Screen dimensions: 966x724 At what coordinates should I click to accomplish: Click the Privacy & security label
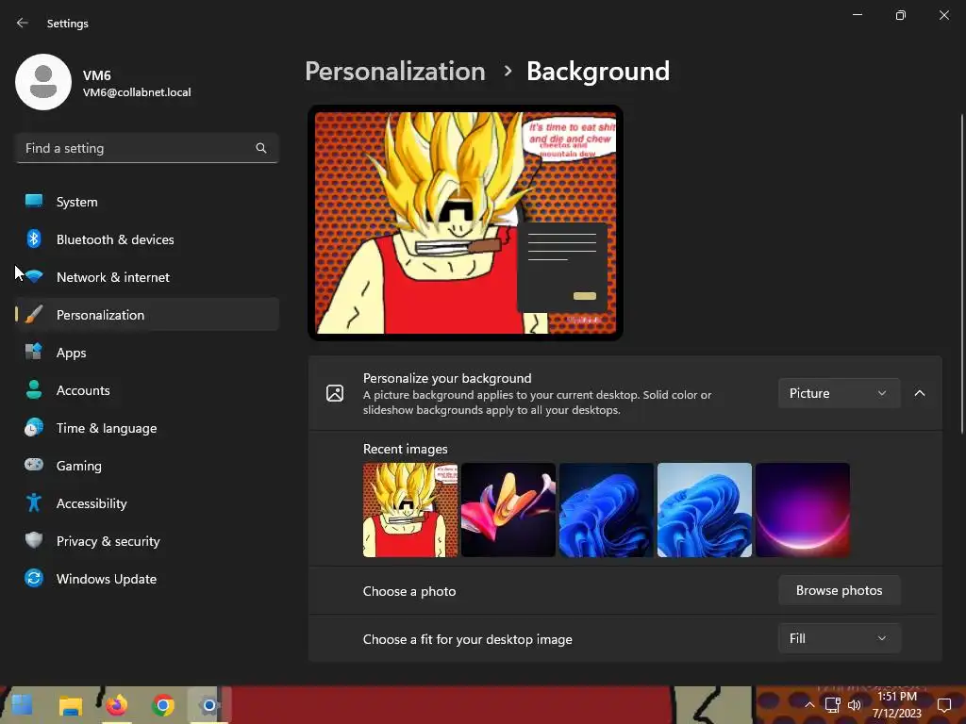pos(108,541)
